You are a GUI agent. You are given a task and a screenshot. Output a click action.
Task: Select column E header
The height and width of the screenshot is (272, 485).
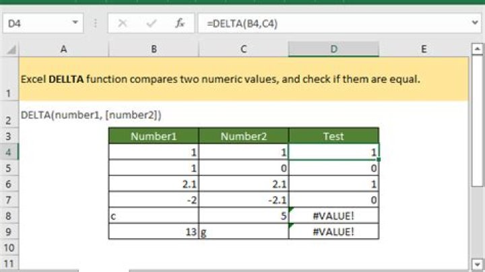point(424,49)
